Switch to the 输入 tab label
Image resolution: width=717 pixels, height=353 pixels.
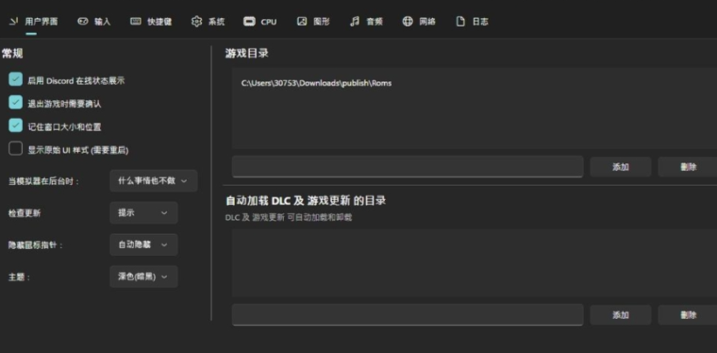coord(103,22)
